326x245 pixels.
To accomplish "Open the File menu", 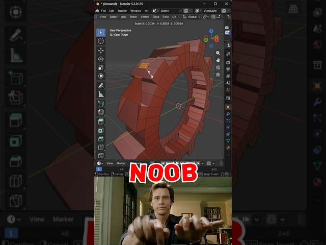I will (103, 11).
